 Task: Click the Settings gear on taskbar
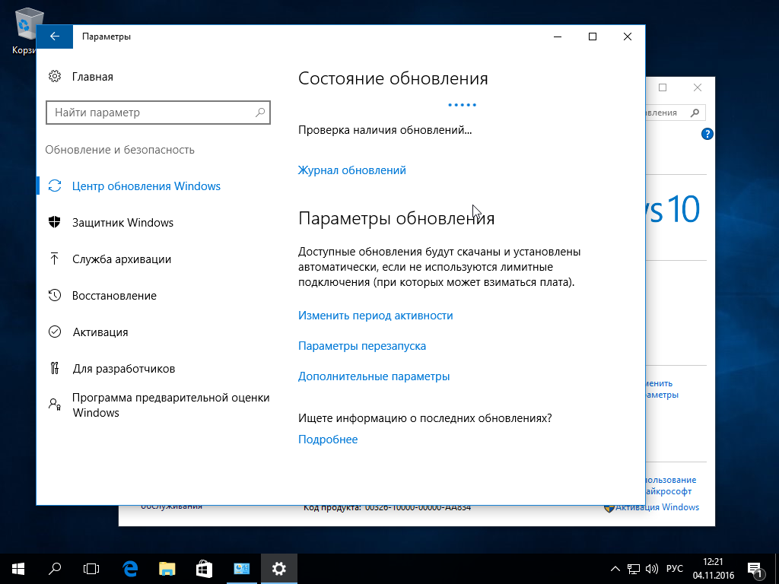pyautogui.click(x=278, y=569)
